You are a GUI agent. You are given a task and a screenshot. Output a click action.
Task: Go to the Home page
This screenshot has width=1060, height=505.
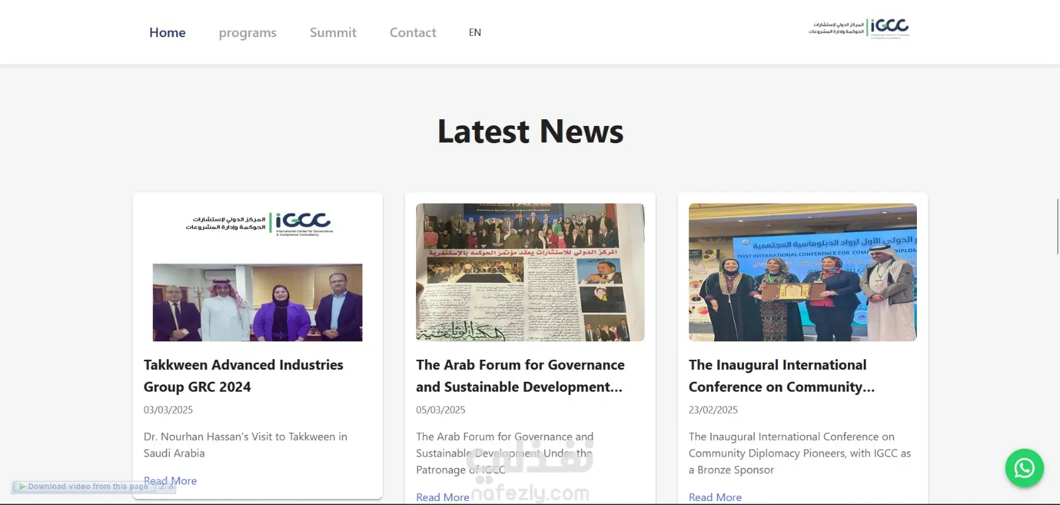click(168, 32)
